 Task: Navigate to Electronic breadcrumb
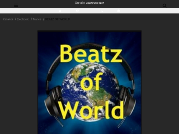tap(23, 19)
